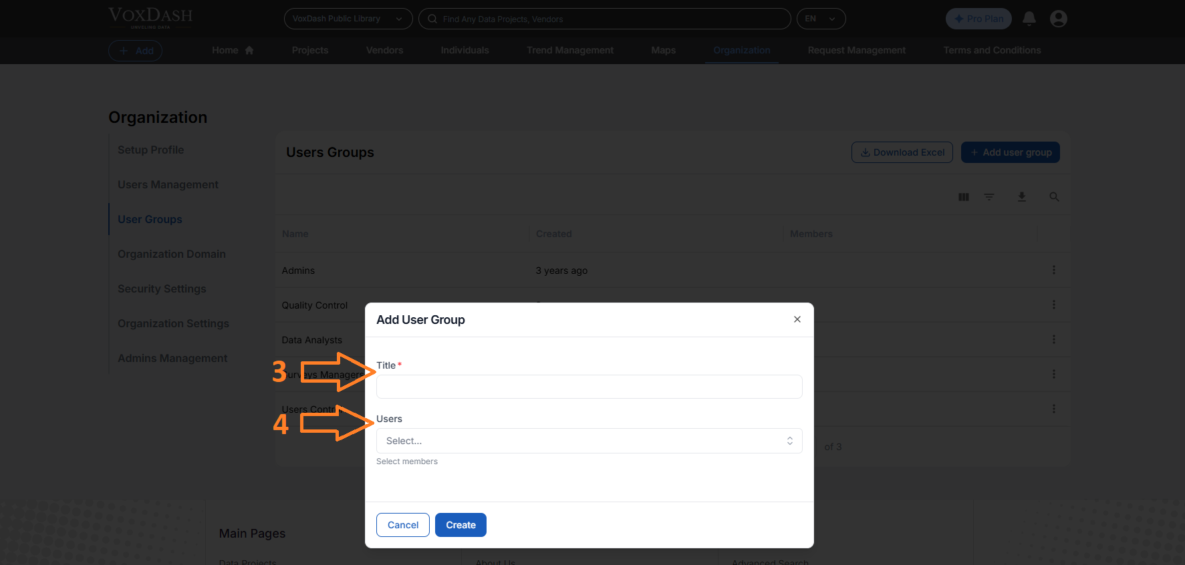Open the Projects tab

310,50
